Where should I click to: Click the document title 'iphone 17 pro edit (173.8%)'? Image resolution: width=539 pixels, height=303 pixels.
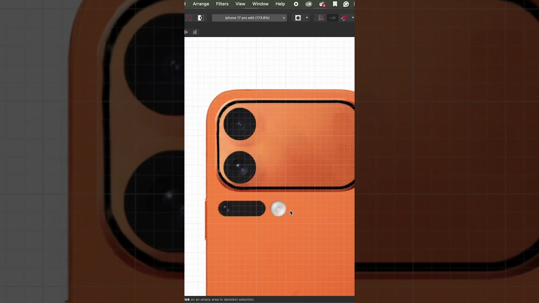[247, 18]
